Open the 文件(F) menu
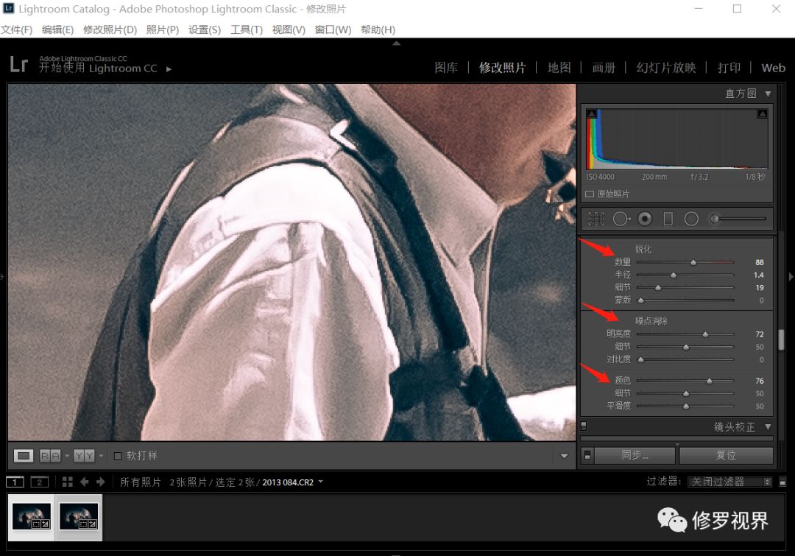The image size is (795, 556). [x=17, y=29]
